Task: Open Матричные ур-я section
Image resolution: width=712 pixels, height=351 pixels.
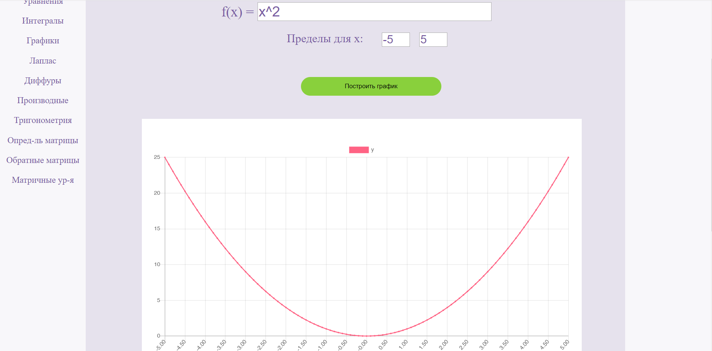Action: pos(43,180)
